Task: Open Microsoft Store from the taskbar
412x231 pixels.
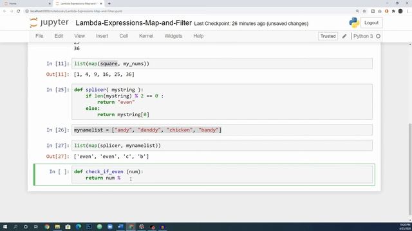Action: [68, 227]
